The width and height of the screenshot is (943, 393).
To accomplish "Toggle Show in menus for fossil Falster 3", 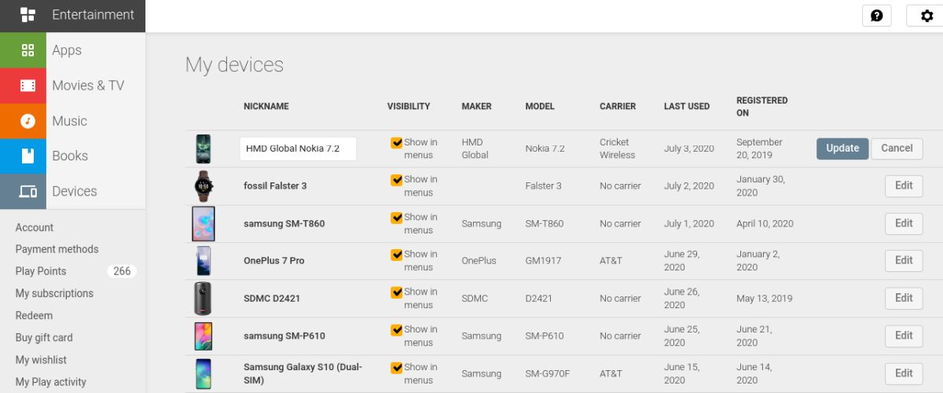I will [397, 180].
